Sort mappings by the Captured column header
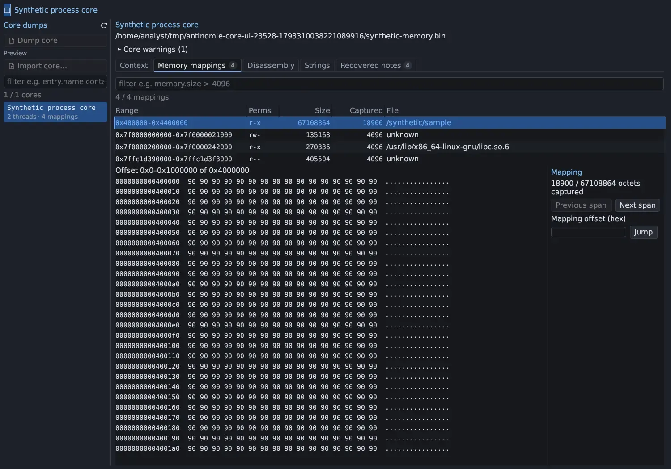This screenshot has width=671, height=469. click(x=366, y=110)
